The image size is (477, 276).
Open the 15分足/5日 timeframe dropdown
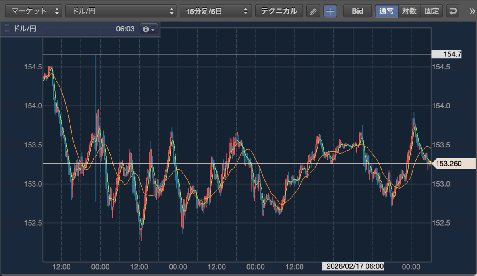(x=216, y=11)
